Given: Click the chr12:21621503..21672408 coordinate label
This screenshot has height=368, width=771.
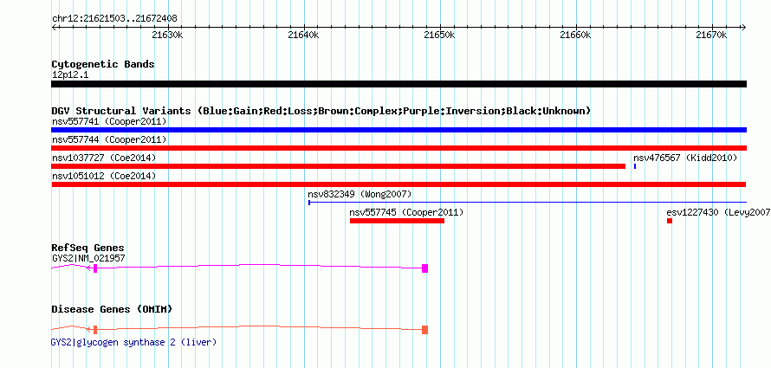Looking at the screenshot, I should pos(114,19).
